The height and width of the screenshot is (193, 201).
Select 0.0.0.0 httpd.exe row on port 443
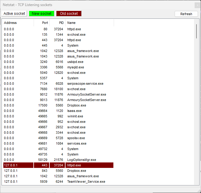[58, 40]
